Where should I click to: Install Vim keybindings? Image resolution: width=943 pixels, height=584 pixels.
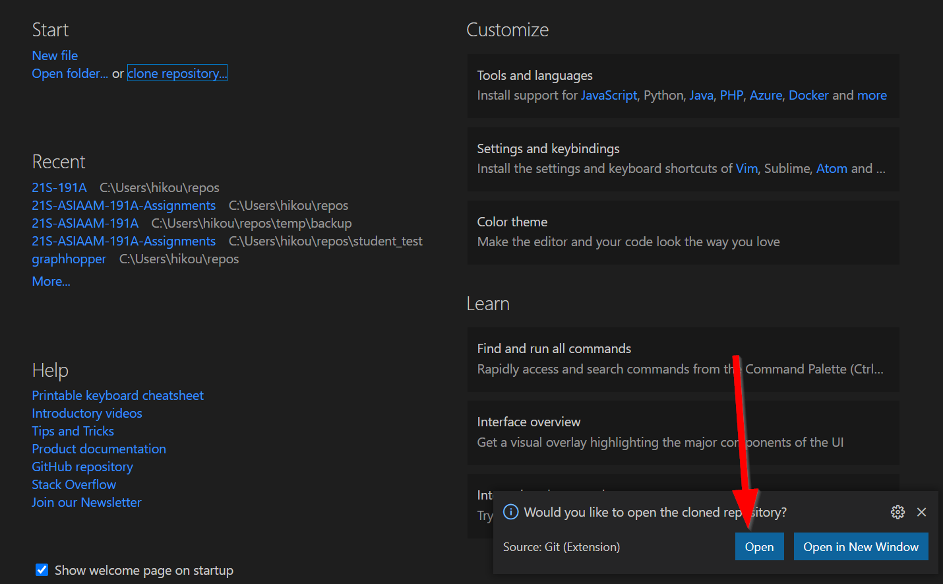coord(746,168)
